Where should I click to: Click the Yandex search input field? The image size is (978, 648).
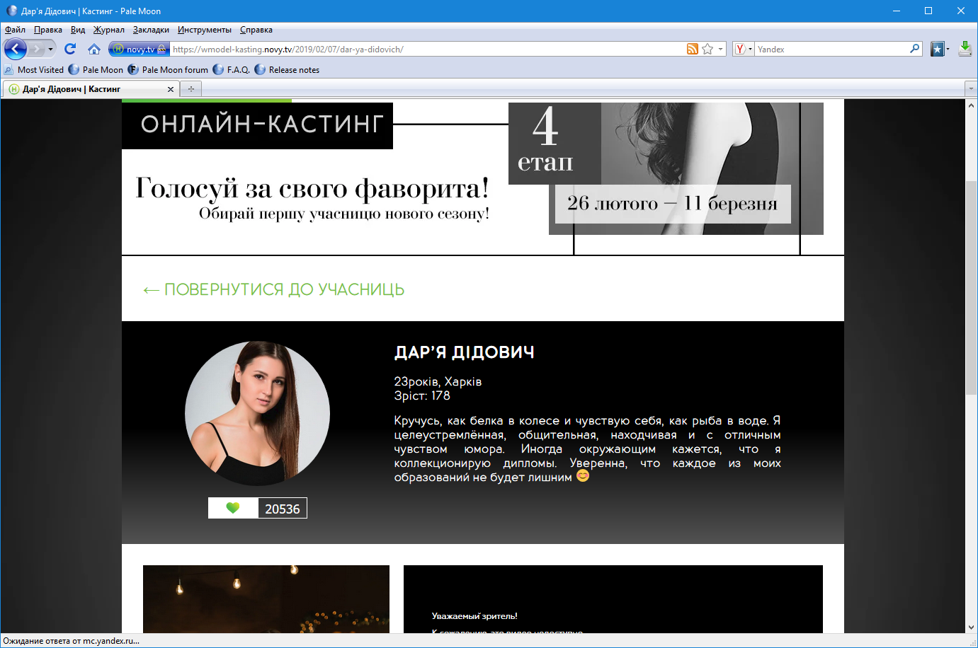click(832, 49)
